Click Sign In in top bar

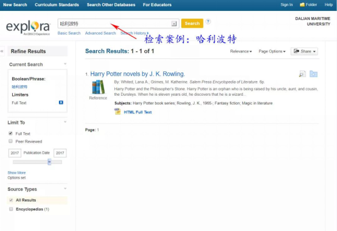point(287,5)
